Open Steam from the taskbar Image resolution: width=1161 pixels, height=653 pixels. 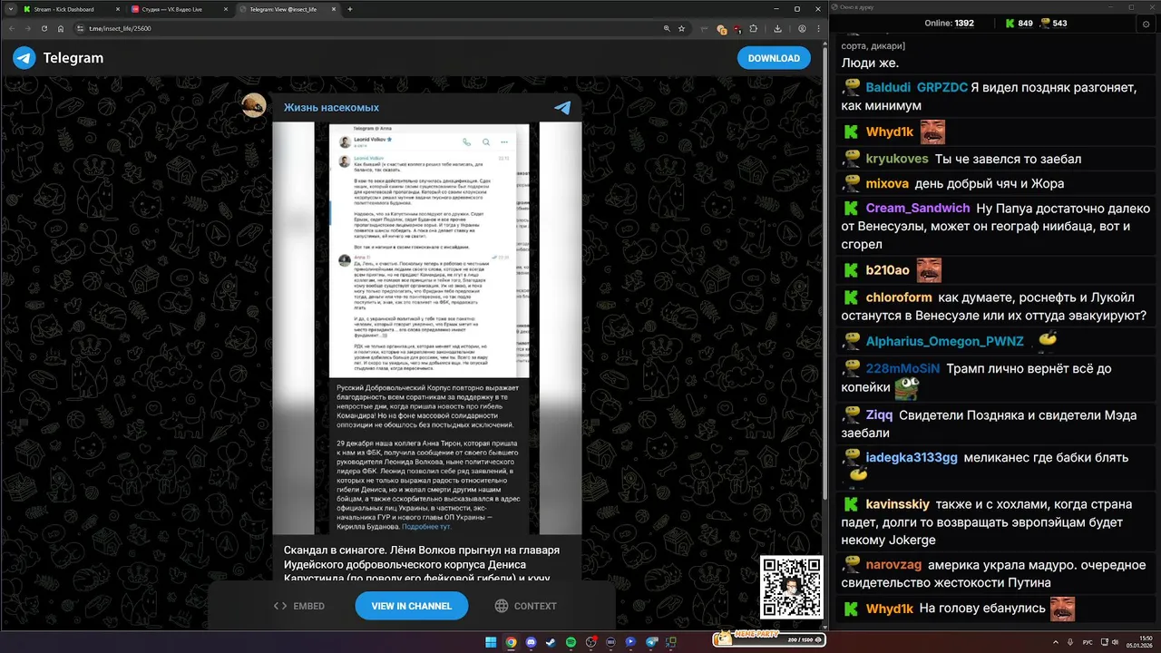551,642
